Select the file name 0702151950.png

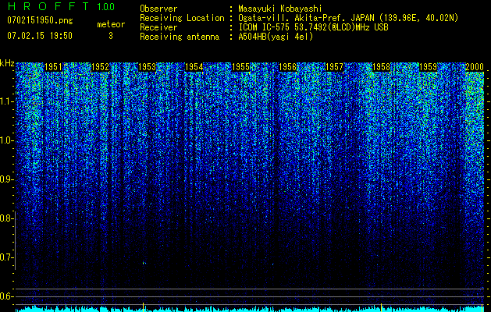pyautogui.click(x=40, y=20)
